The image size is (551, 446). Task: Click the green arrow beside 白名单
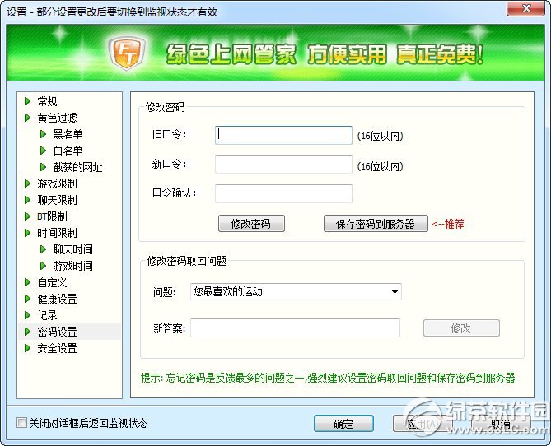43,151
